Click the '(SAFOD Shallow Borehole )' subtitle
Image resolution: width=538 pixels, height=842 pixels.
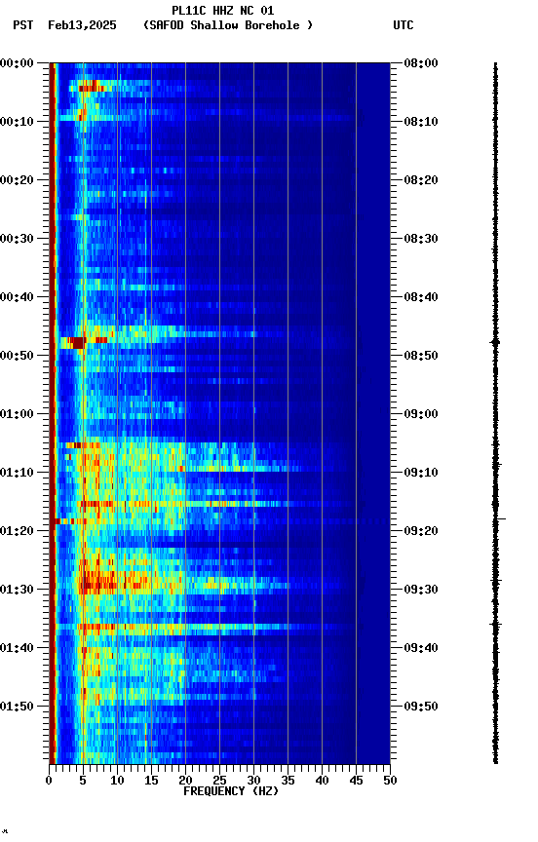228,25
